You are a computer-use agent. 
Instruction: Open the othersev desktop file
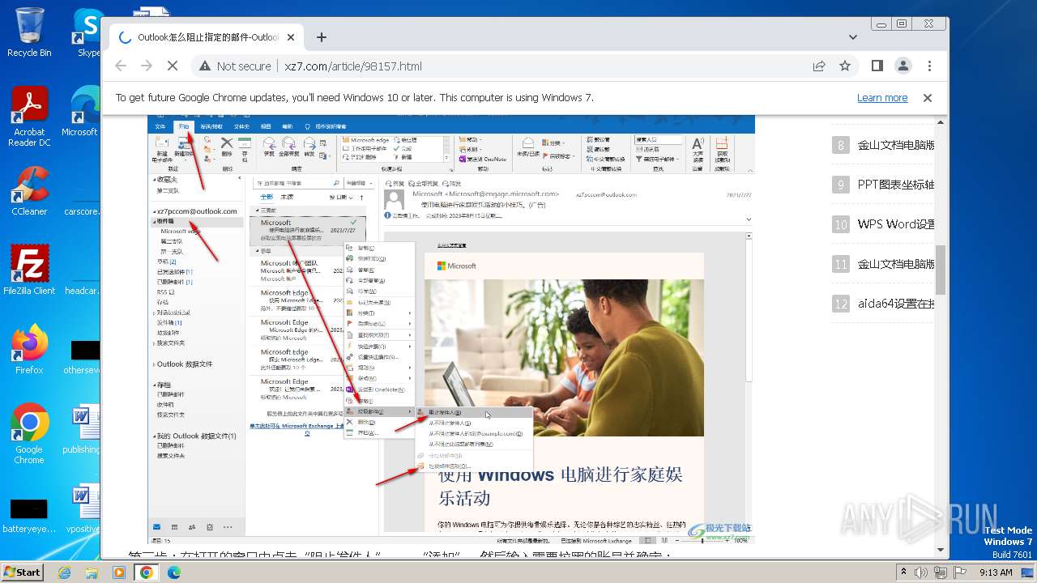pyautogui.click(x=82, y=356)
